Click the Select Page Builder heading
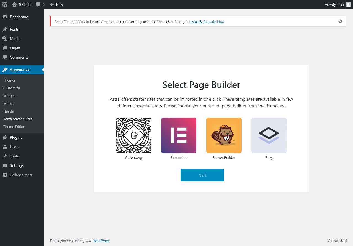Viewport: 353px width, 246px height. pos(201,85)
